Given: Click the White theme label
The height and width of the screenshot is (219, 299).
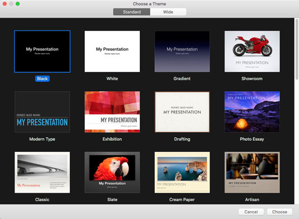Looking at the screenshot, I should (112, 79).
